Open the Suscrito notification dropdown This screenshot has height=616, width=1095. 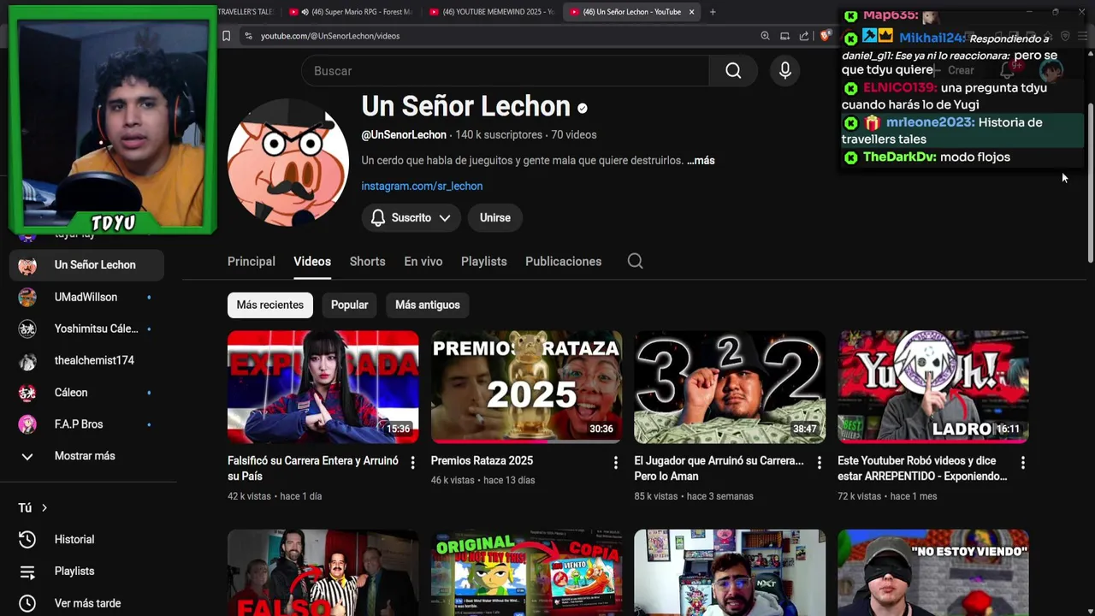pos(411,218)
